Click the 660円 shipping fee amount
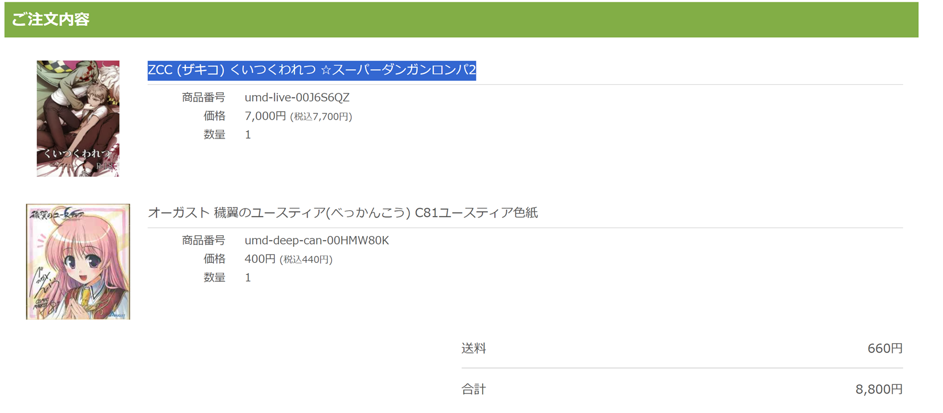The width and height of the screenshot is (943, 413). coord(884,348)
